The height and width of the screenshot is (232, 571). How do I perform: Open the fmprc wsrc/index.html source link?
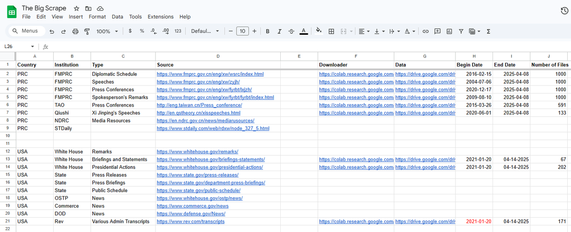click(x=210, y=74)
